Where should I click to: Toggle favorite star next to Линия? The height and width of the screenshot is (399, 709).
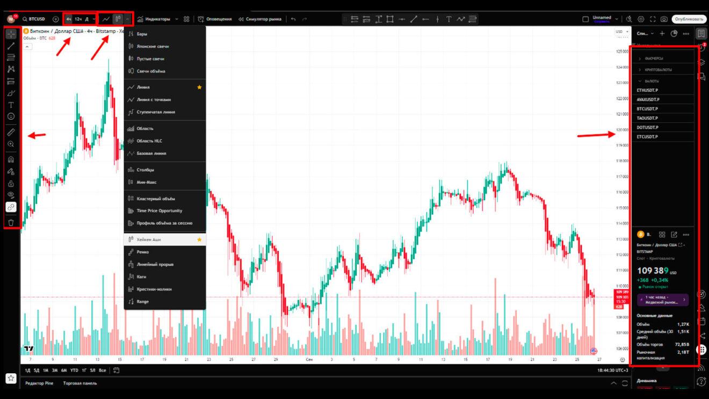point(199,87)
